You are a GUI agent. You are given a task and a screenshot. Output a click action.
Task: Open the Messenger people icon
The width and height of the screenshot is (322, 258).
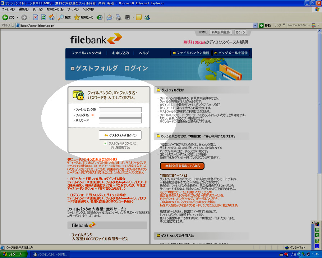point(147,18)
